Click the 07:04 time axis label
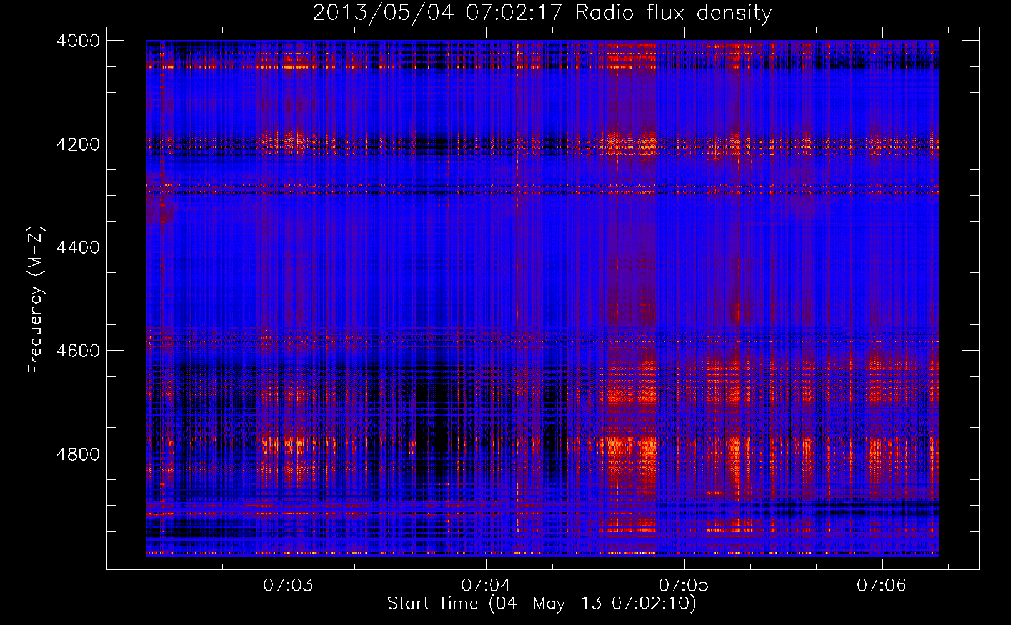The image size is (1011, 625). [486, 585]
